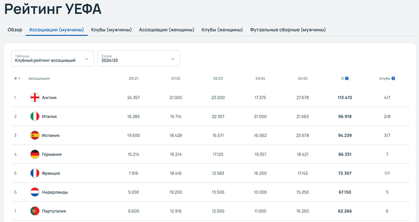Click the 24/25 column header
Screen dimensions: 419x222
point(302,78)
